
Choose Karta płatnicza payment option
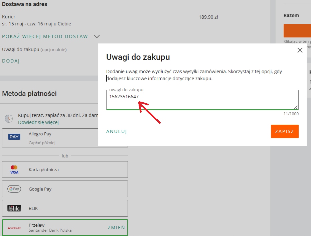(65, 169)
